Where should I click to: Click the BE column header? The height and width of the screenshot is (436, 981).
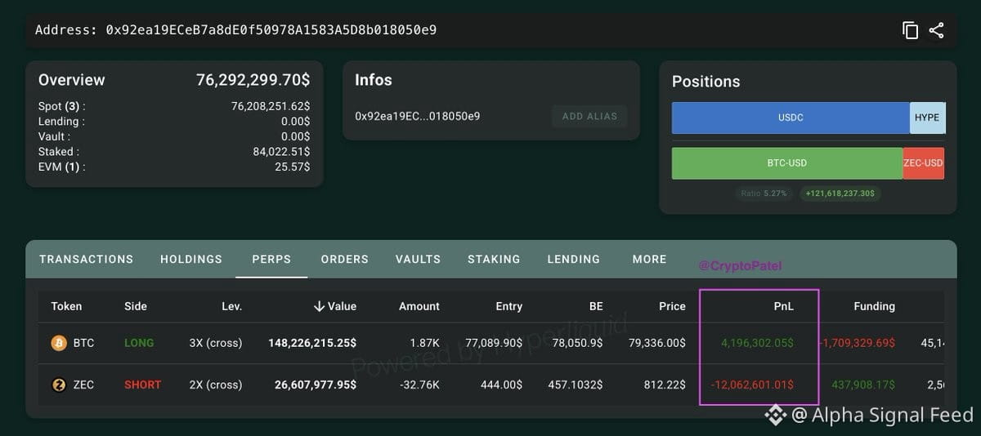pyautogui.click(x=596, y=306)
